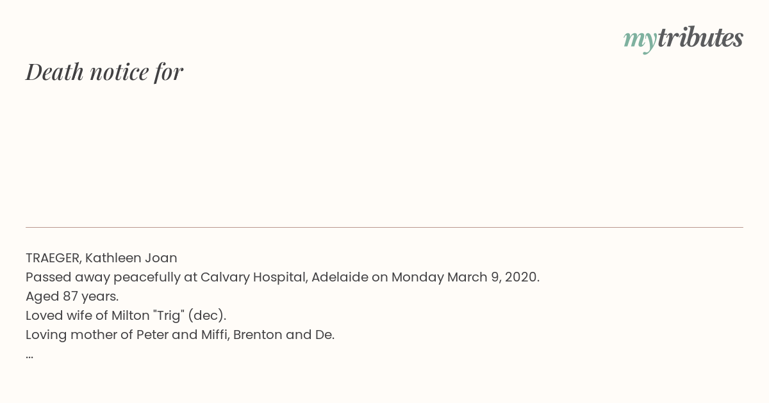
Task: Select the name "Miffi"
Action: pos(213,335)
